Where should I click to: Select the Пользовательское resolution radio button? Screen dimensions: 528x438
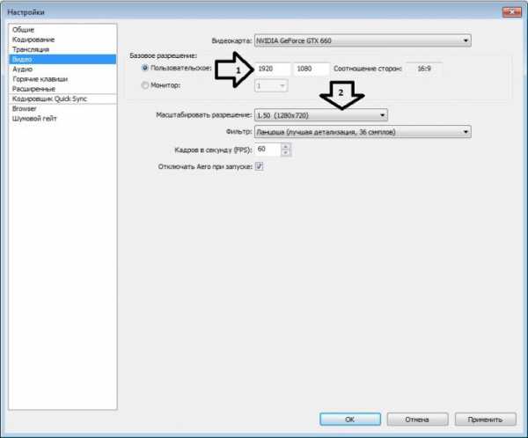pyautogui.click(x=145, y=68)
